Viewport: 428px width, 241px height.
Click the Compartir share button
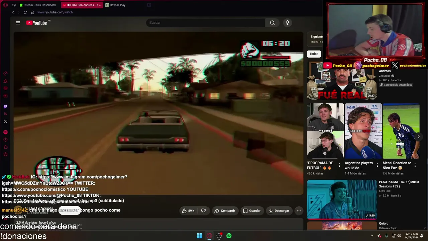coord(225,211)
